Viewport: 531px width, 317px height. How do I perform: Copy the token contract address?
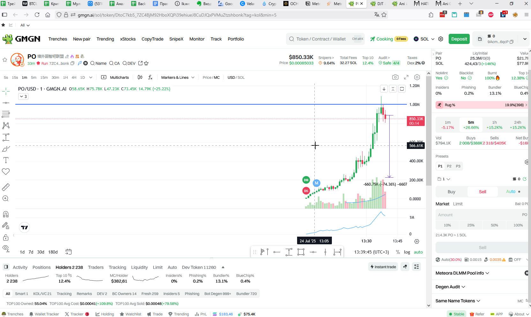pos(72,63)
